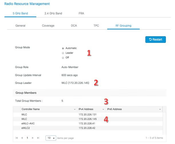Open the DCA sub-tab
This screenshot has height=144, width=175.
coord(74,26)
